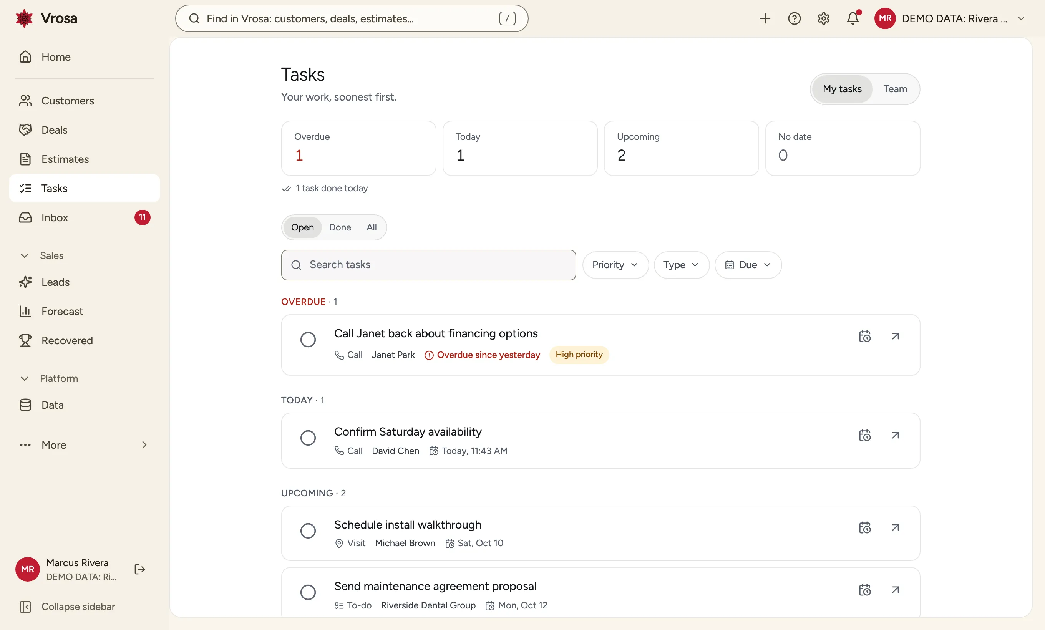Reschedule the Call Janet back task

(865, 336)
